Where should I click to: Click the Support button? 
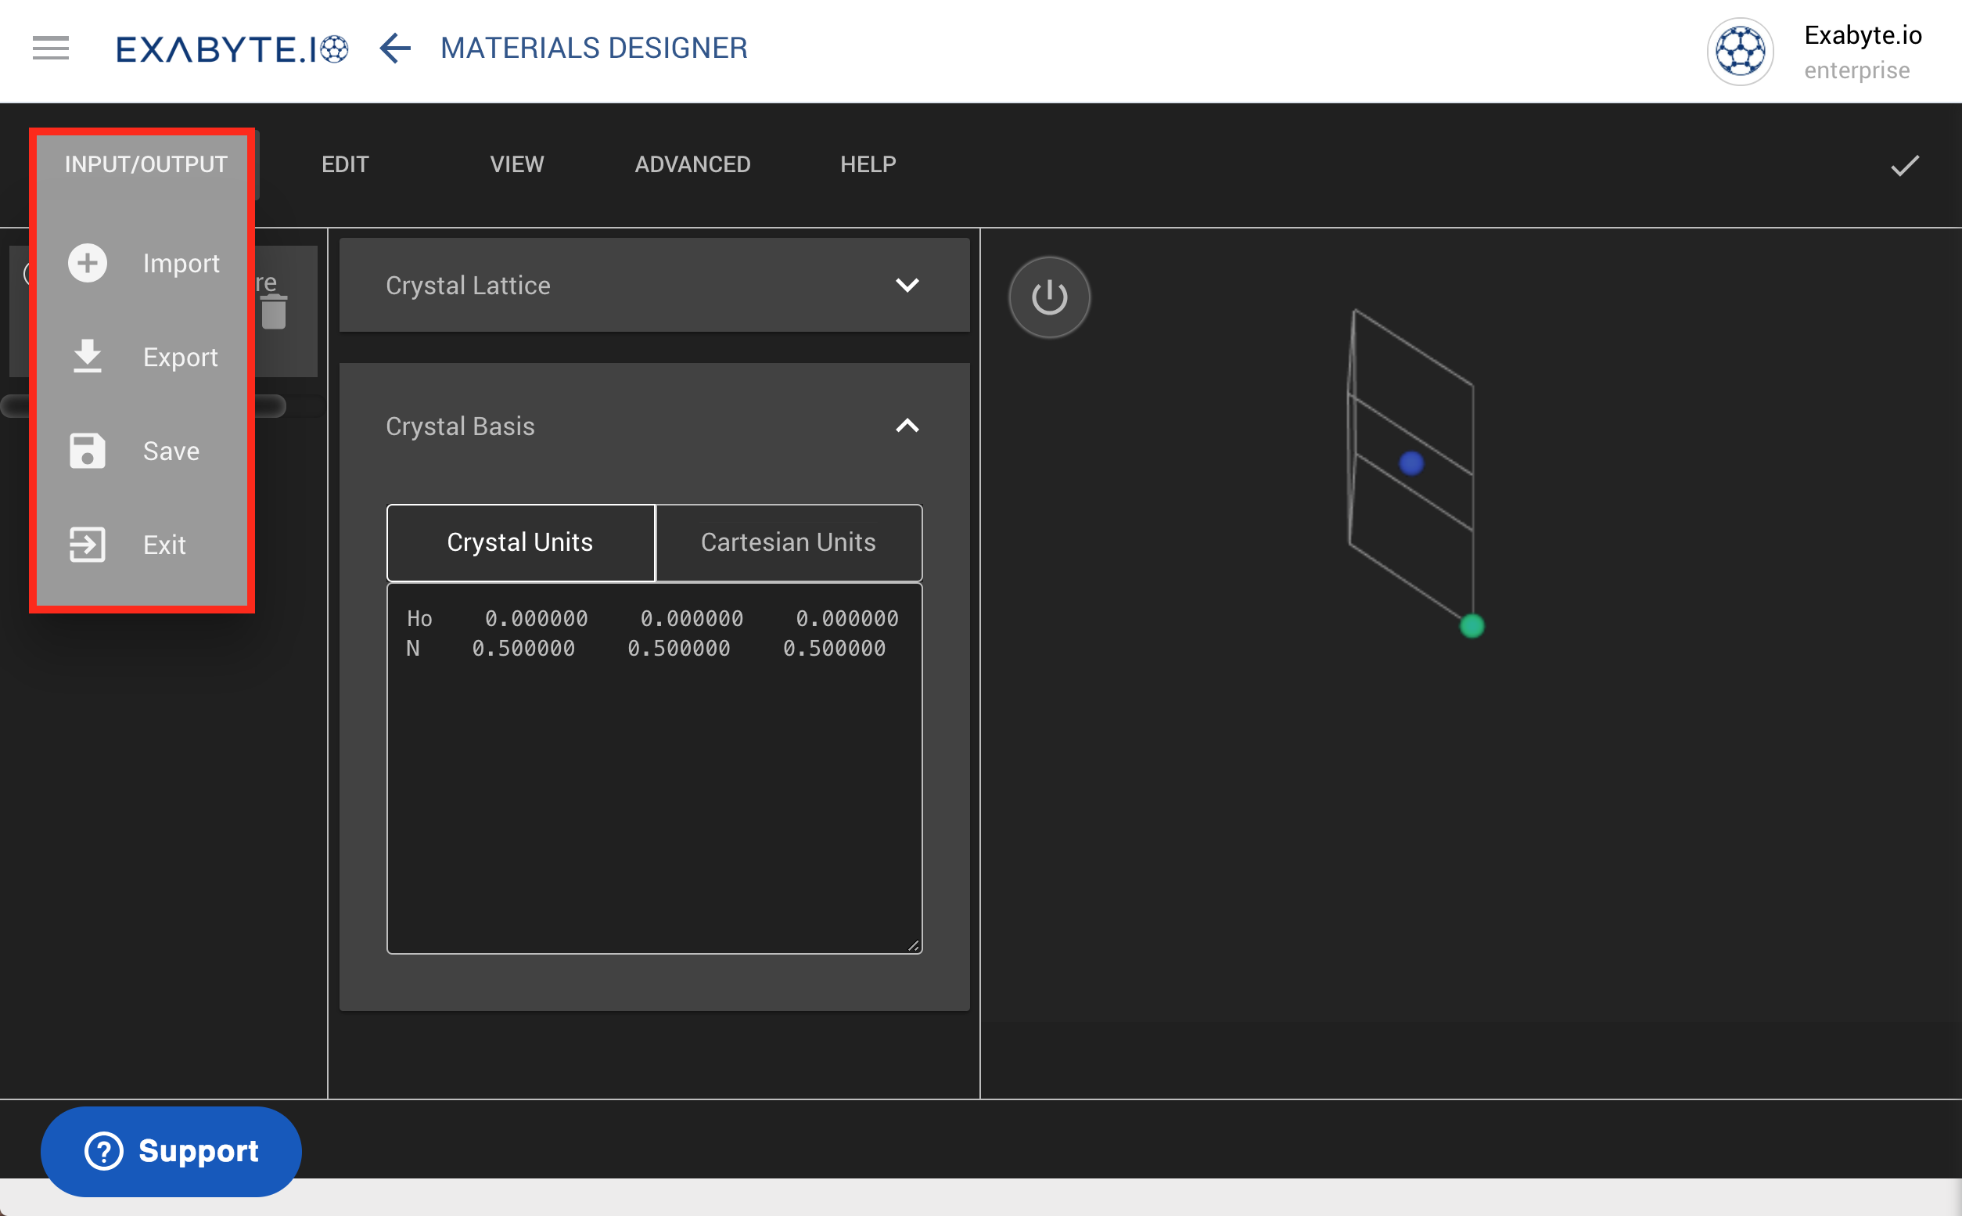171,1150
